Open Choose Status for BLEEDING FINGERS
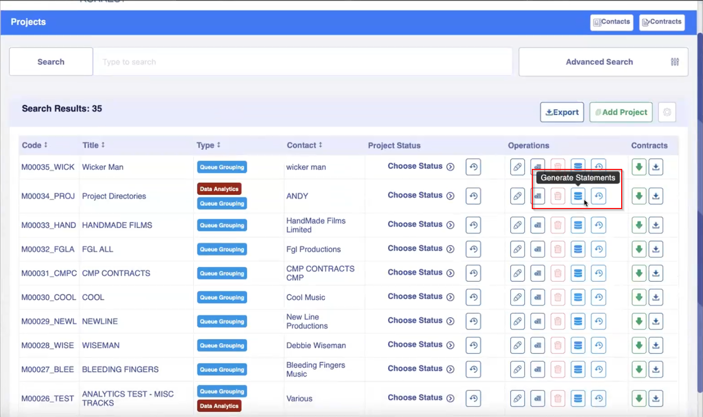 [x=420, y=369]
